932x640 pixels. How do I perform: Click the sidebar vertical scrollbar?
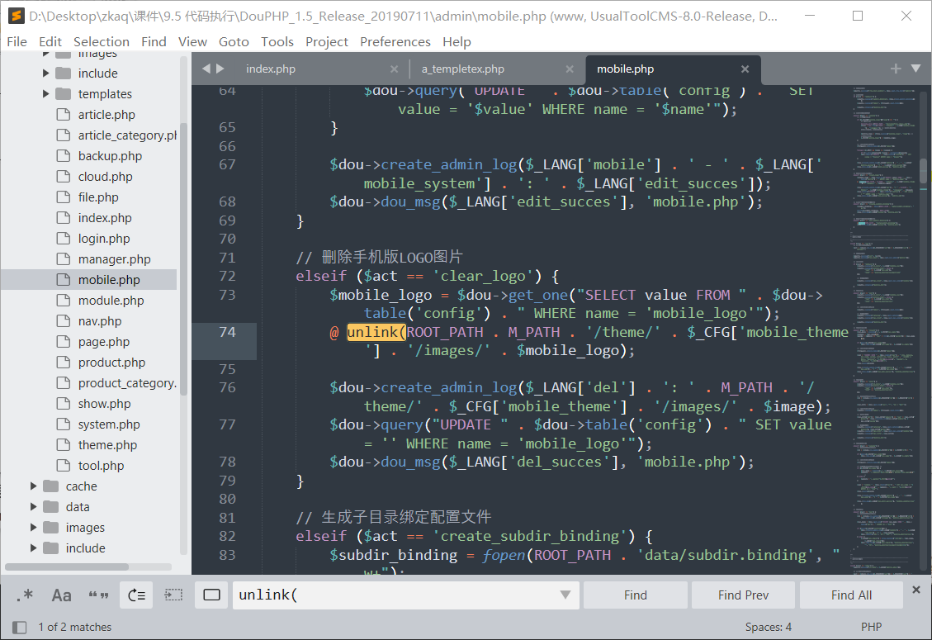(183, 258)
